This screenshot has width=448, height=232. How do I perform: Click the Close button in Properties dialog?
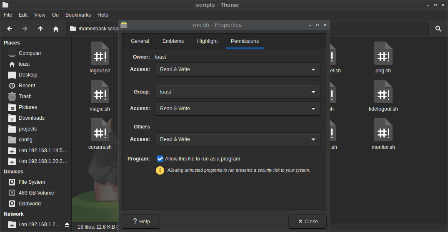(x=308, y=222)
